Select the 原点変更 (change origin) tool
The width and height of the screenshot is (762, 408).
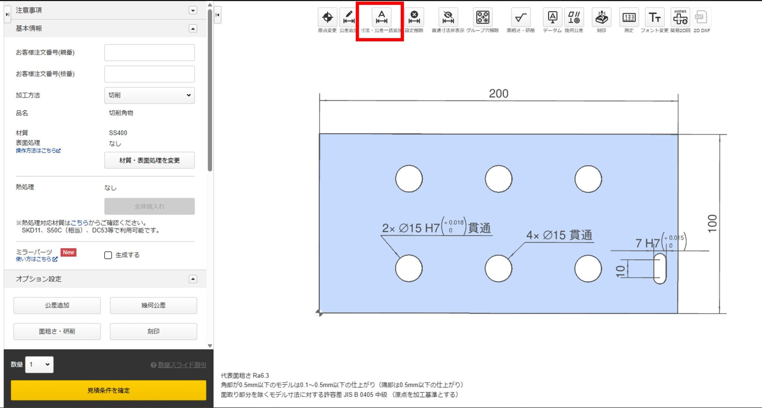pos(327,17)
